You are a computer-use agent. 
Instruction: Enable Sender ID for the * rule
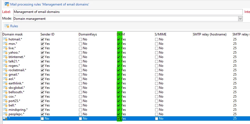pyautogui.click(x=42, y=119)
